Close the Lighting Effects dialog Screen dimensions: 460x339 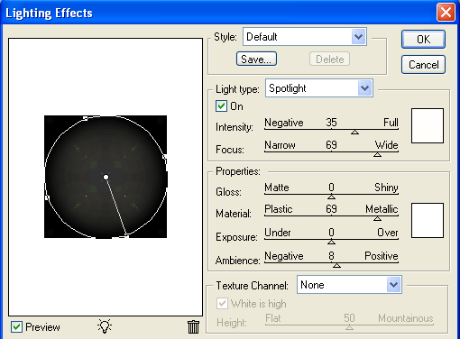446,13
